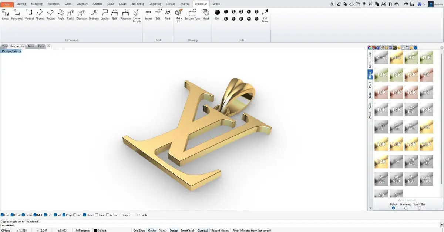The image size is (444, 232).
Task: Switch to the Pearl materials side tab
Action: (370, 85)
